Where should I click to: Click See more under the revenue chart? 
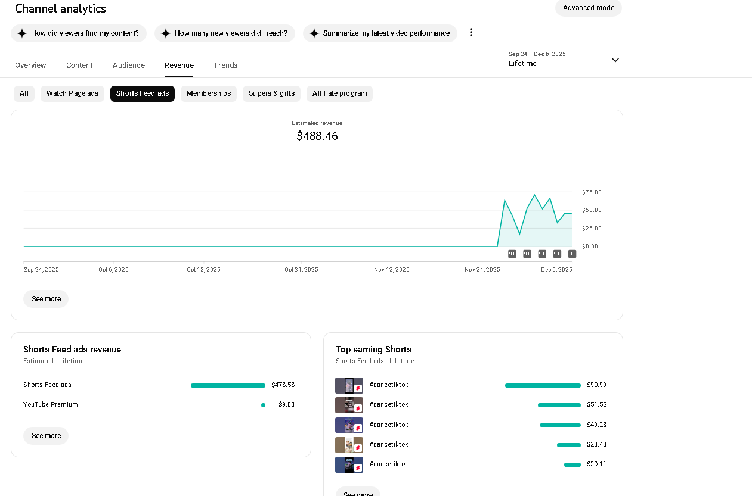(x=46, y=299)
